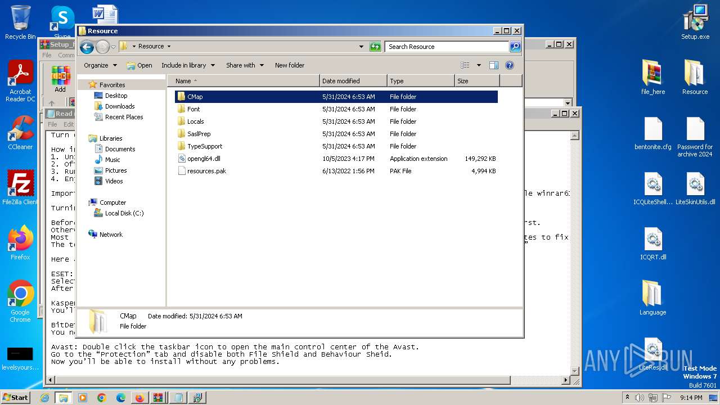
Task: Open Locals folder row
Action: click(336, 121)
